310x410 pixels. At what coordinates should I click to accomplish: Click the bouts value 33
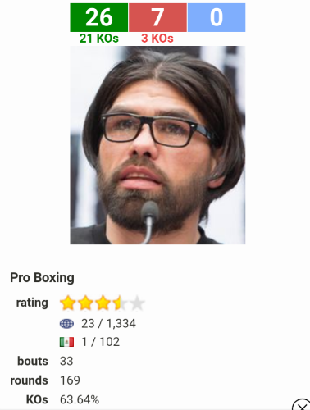click(66, 361)
